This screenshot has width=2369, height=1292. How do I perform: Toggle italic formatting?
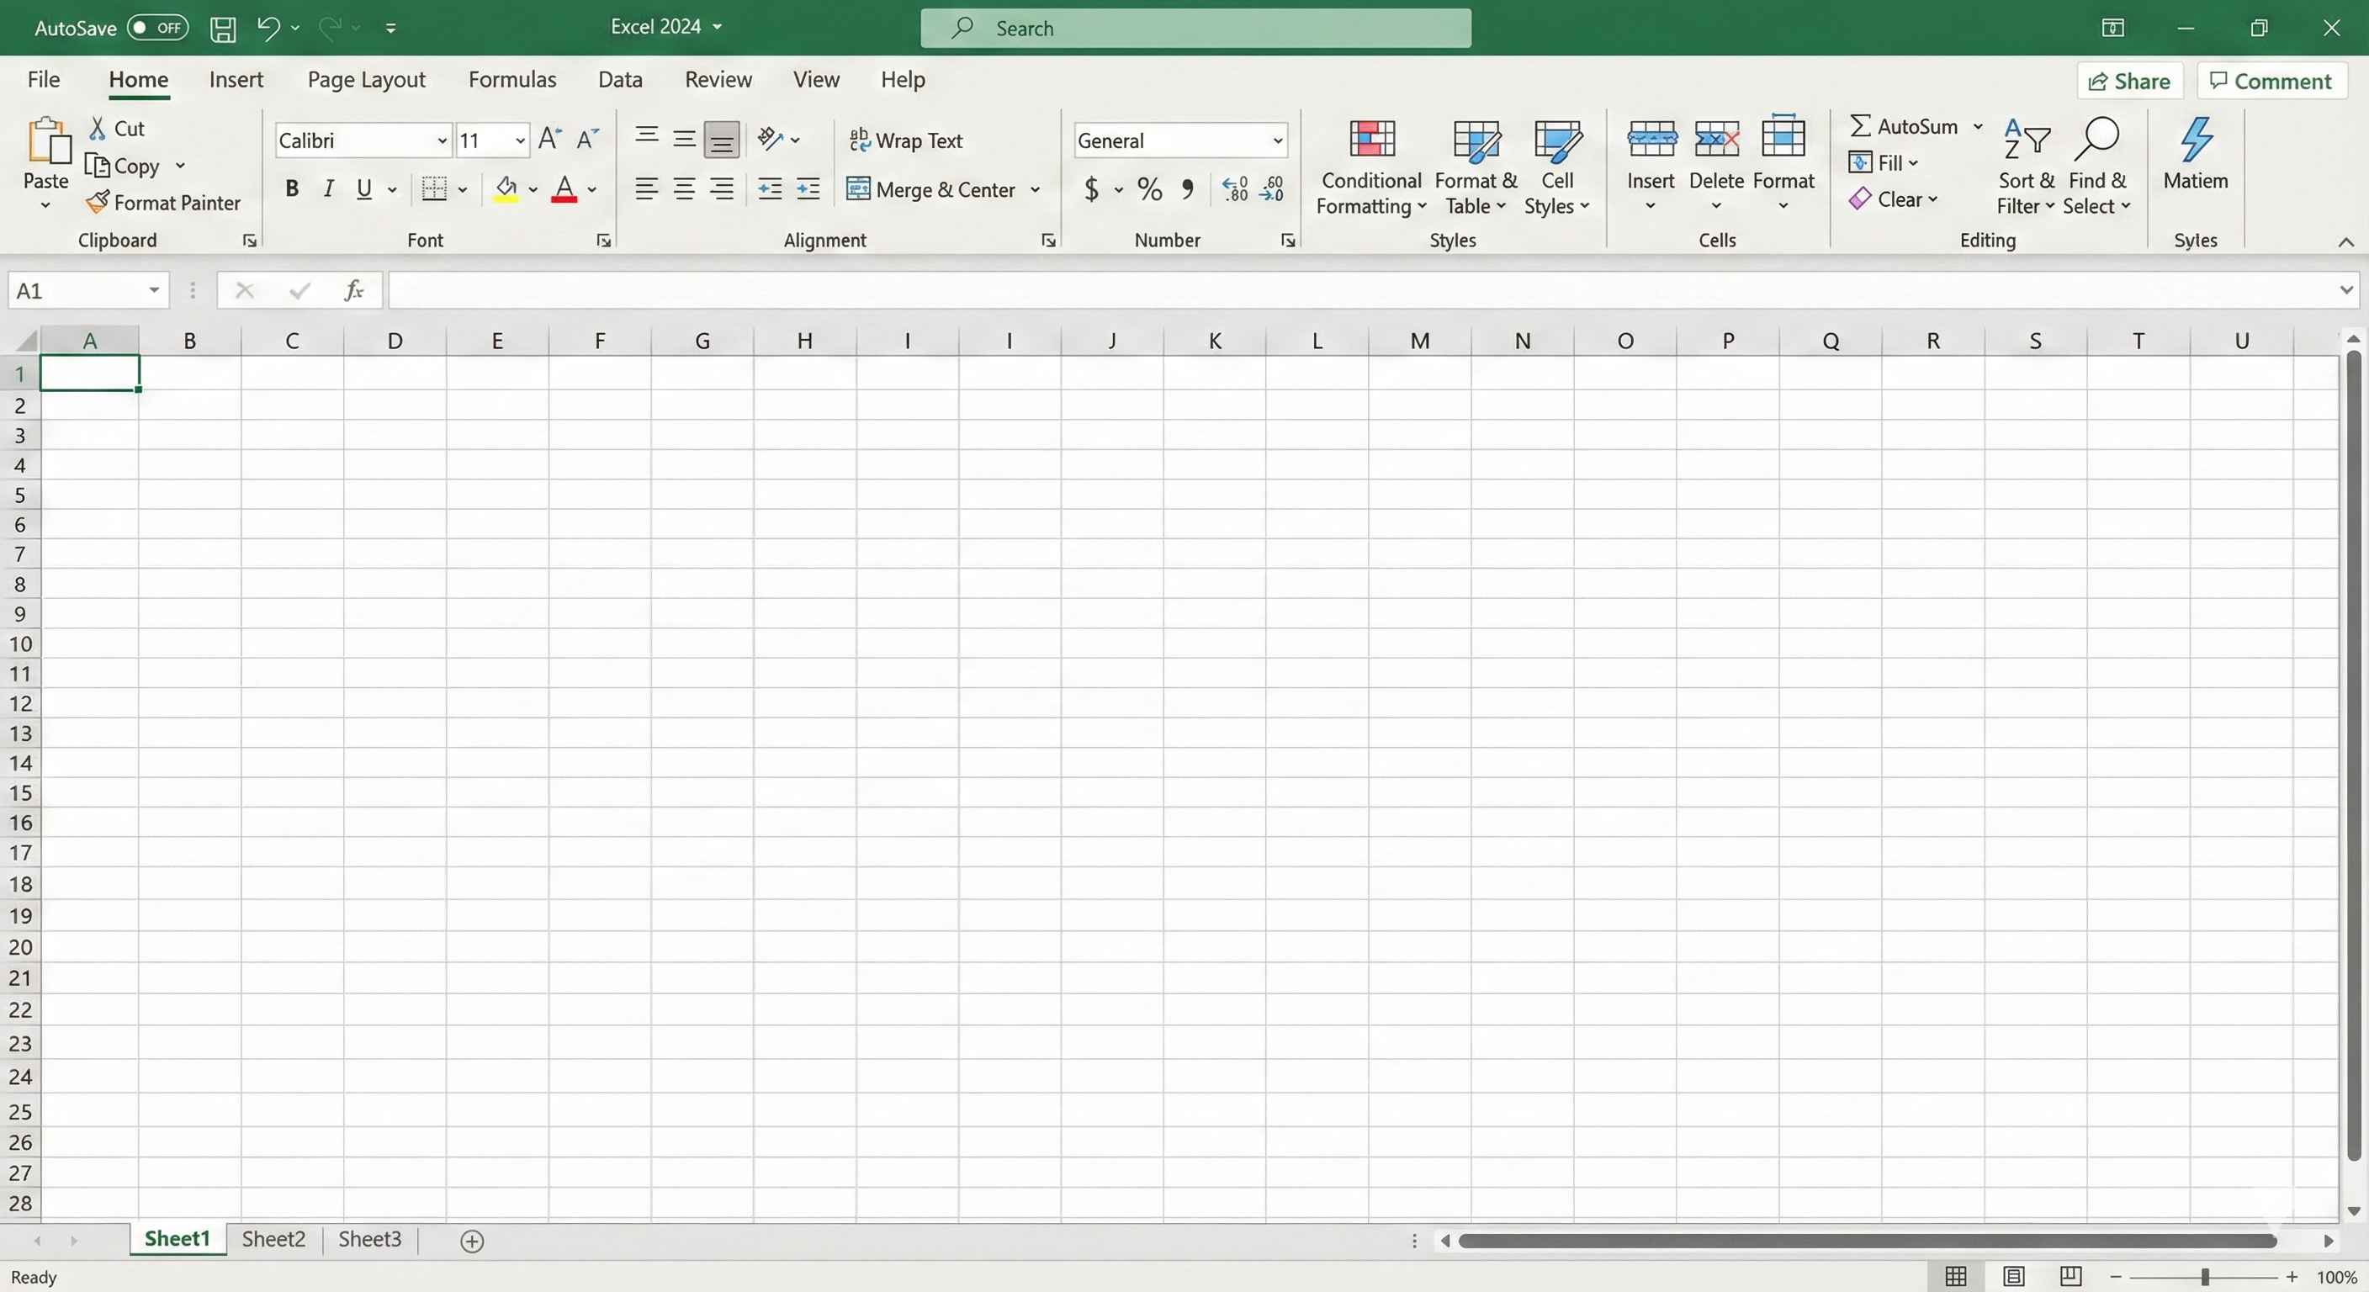click(x=328, y=188)
